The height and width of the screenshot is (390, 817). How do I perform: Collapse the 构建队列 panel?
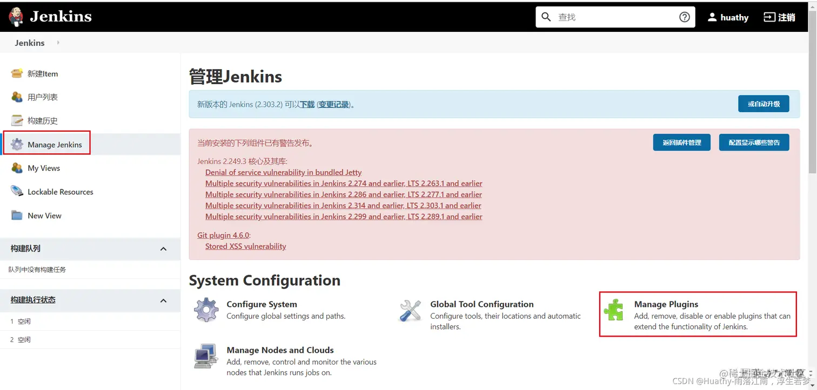click(x=164, y=249)
